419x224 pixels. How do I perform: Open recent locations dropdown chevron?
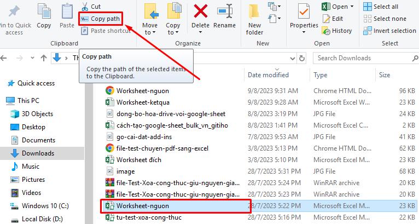(32, 58)
